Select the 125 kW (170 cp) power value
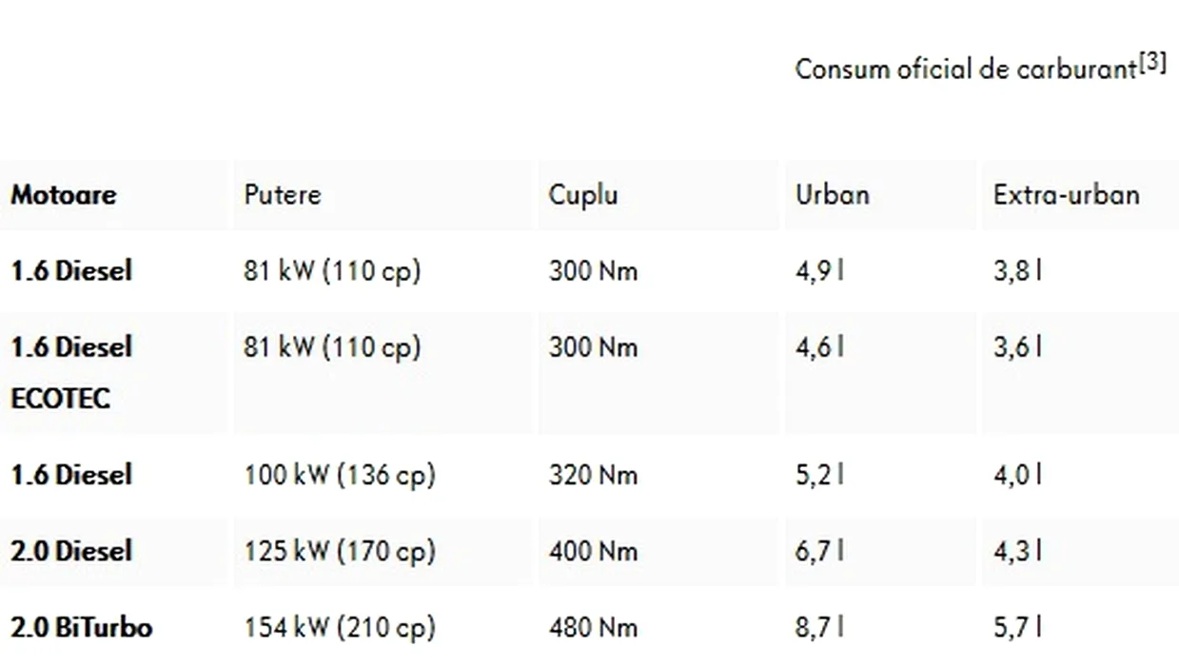This screenshot has width=1179, height=666. (x=340, y=551)
